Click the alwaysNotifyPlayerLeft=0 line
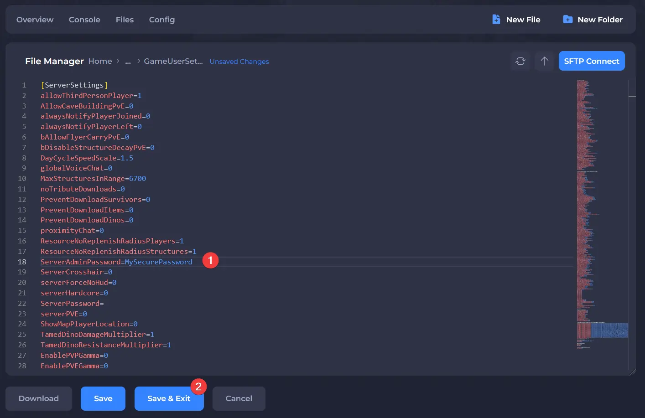The width and height of the screenshot is (645, 418). pyautogui.click(x=91, y=127)
